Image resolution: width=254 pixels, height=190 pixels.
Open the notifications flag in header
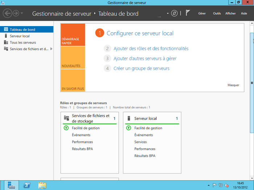(x=188, y=13)
